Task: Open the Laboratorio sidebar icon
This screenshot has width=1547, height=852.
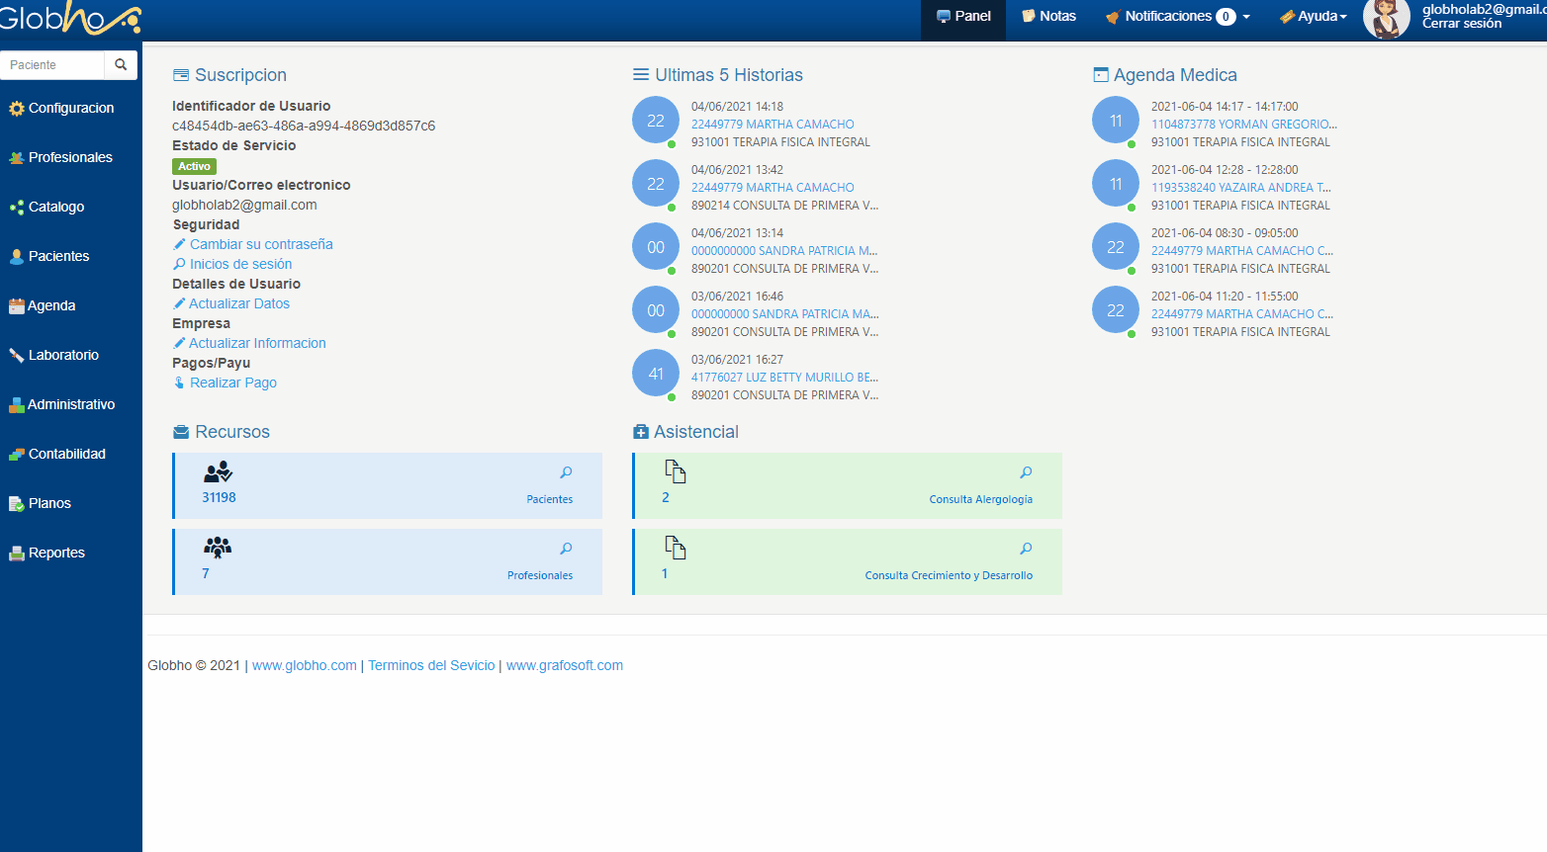Action: pos(16,356)
